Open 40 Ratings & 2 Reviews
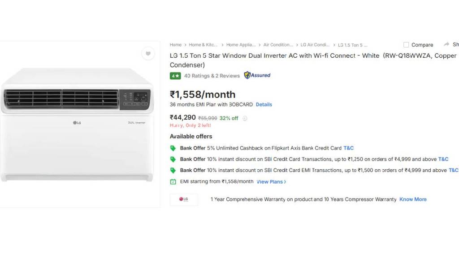The height and width of the screenshot is (258, 459). pos(212,76)
